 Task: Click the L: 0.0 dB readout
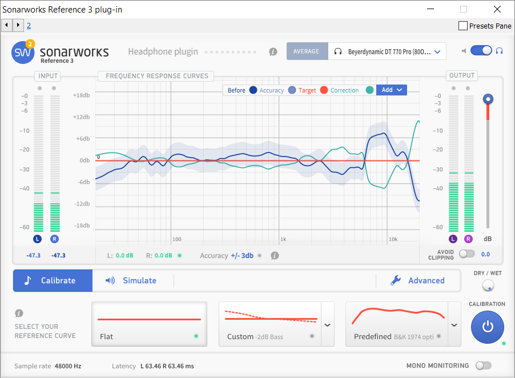[x=120, y=255]
